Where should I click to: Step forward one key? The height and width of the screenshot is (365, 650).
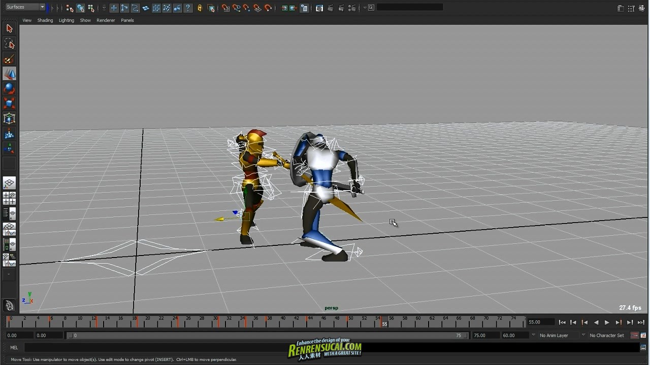(x=619, y=322)
